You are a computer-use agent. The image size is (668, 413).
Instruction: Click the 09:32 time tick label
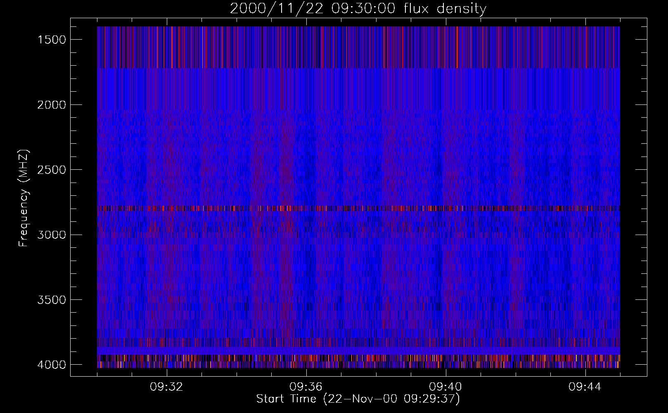tap(167, 387)
